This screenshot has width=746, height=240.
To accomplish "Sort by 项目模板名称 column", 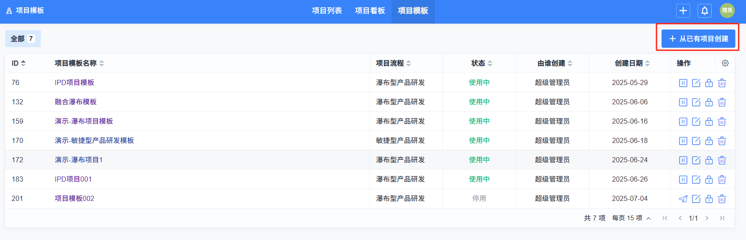I will pyautogui.click(x=102, y=63).
